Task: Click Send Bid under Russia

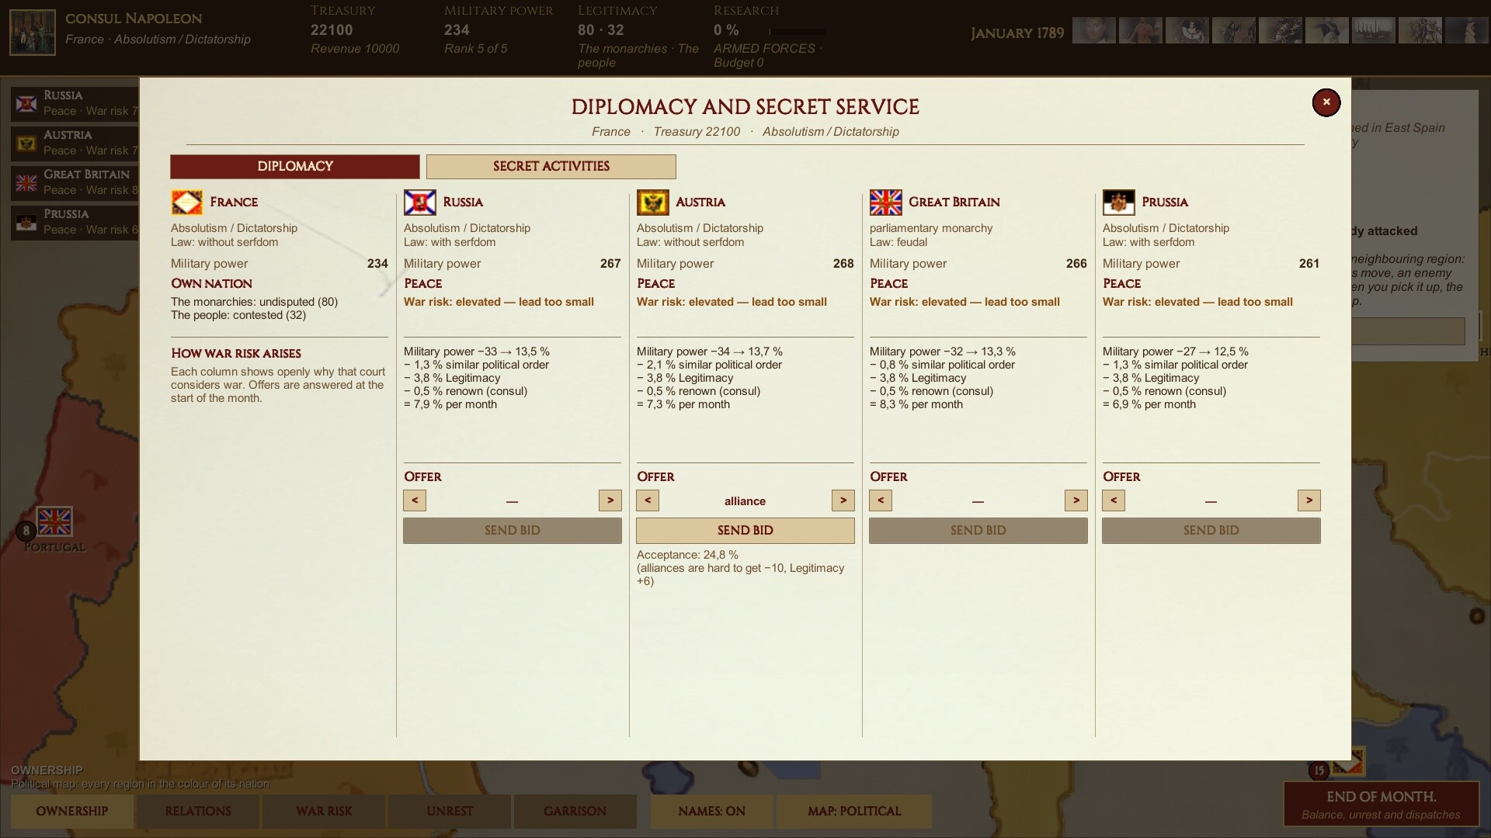Action: pyautogui.click(x=513, y=531)
